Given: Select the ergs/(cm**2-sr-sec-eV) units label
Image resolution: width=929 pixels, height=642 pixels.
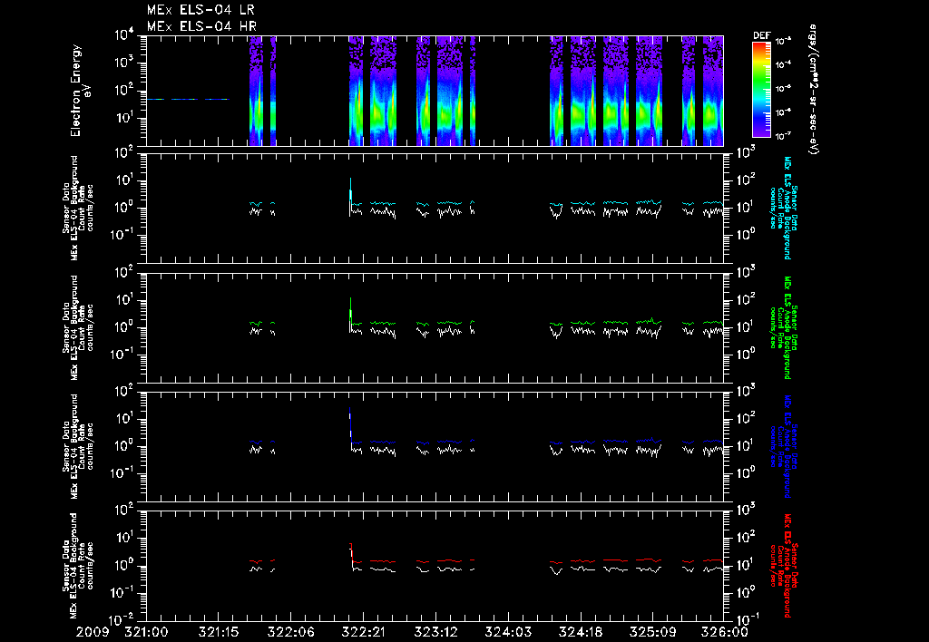Looking at the screenshot, I should click(813, 90).
